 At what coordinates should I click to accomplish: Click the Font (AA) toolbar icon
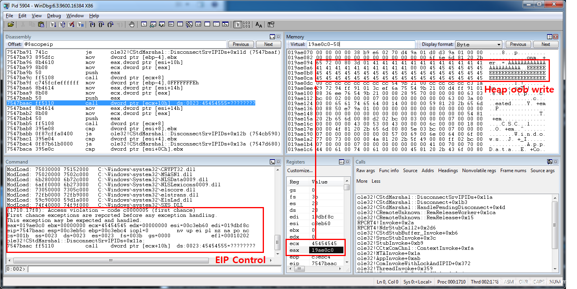click(x=258, y=24)
